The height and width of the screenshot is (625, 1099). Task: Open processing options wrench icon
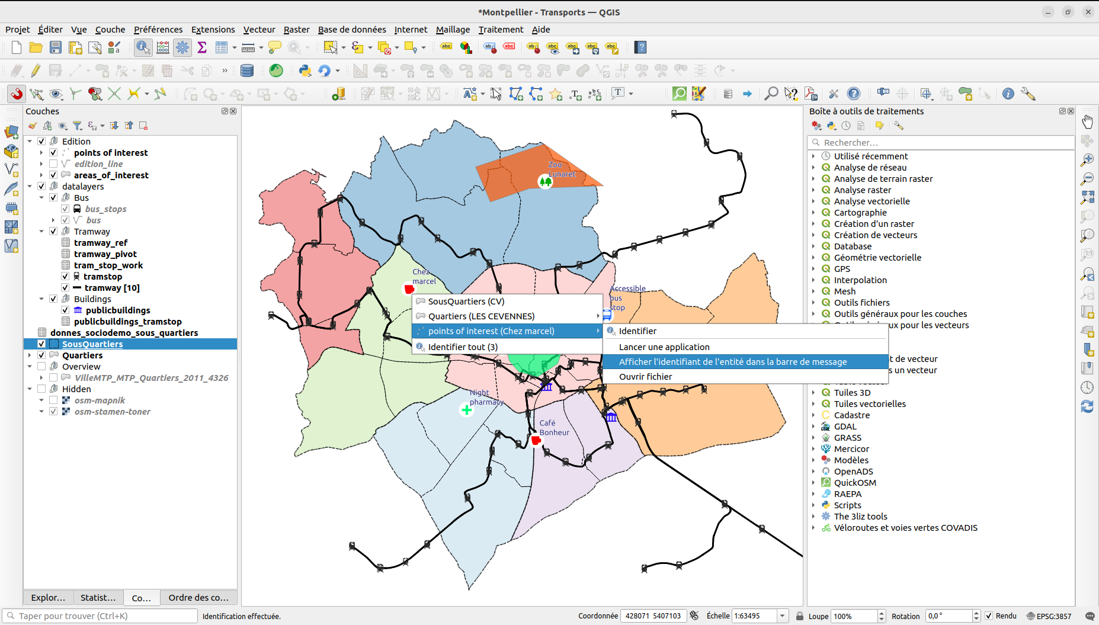tap(899, 126)
